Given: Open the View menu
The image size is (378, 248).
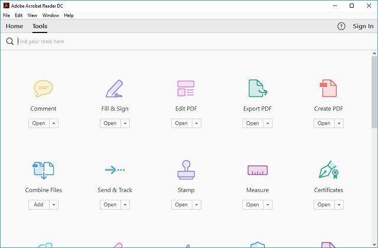Looking at the screenshot, I should point(32,15).
